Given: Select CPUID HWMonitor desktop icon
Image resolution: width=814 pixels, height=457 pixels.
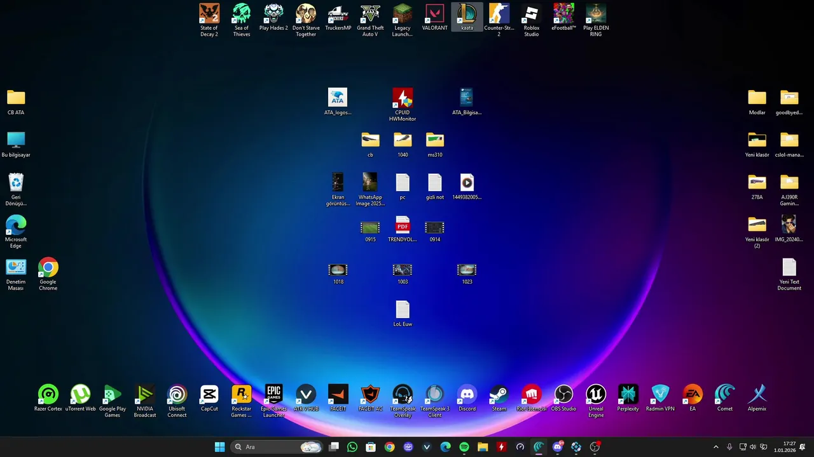Looking at the screenshot, I should tap(403, 105).
